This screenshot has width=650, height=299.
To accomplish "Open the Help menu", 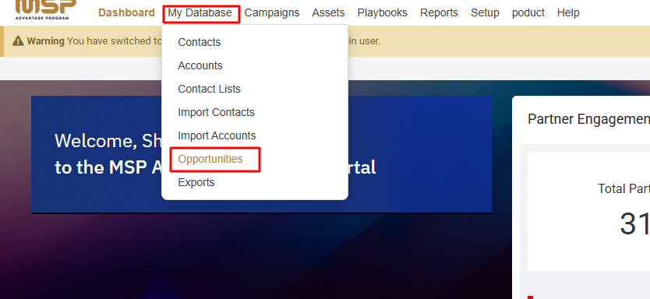I will coord(568,12).
